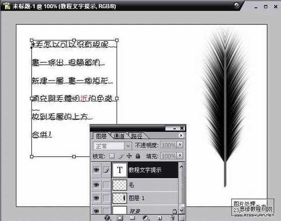Click the lock position move icon
This screenshot has width=281, height=221.
[x=129, y=156]
